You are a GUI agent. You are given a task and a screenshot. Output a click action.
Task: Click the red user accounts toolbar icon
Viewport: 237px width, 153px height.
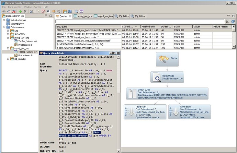pos(14,11)
